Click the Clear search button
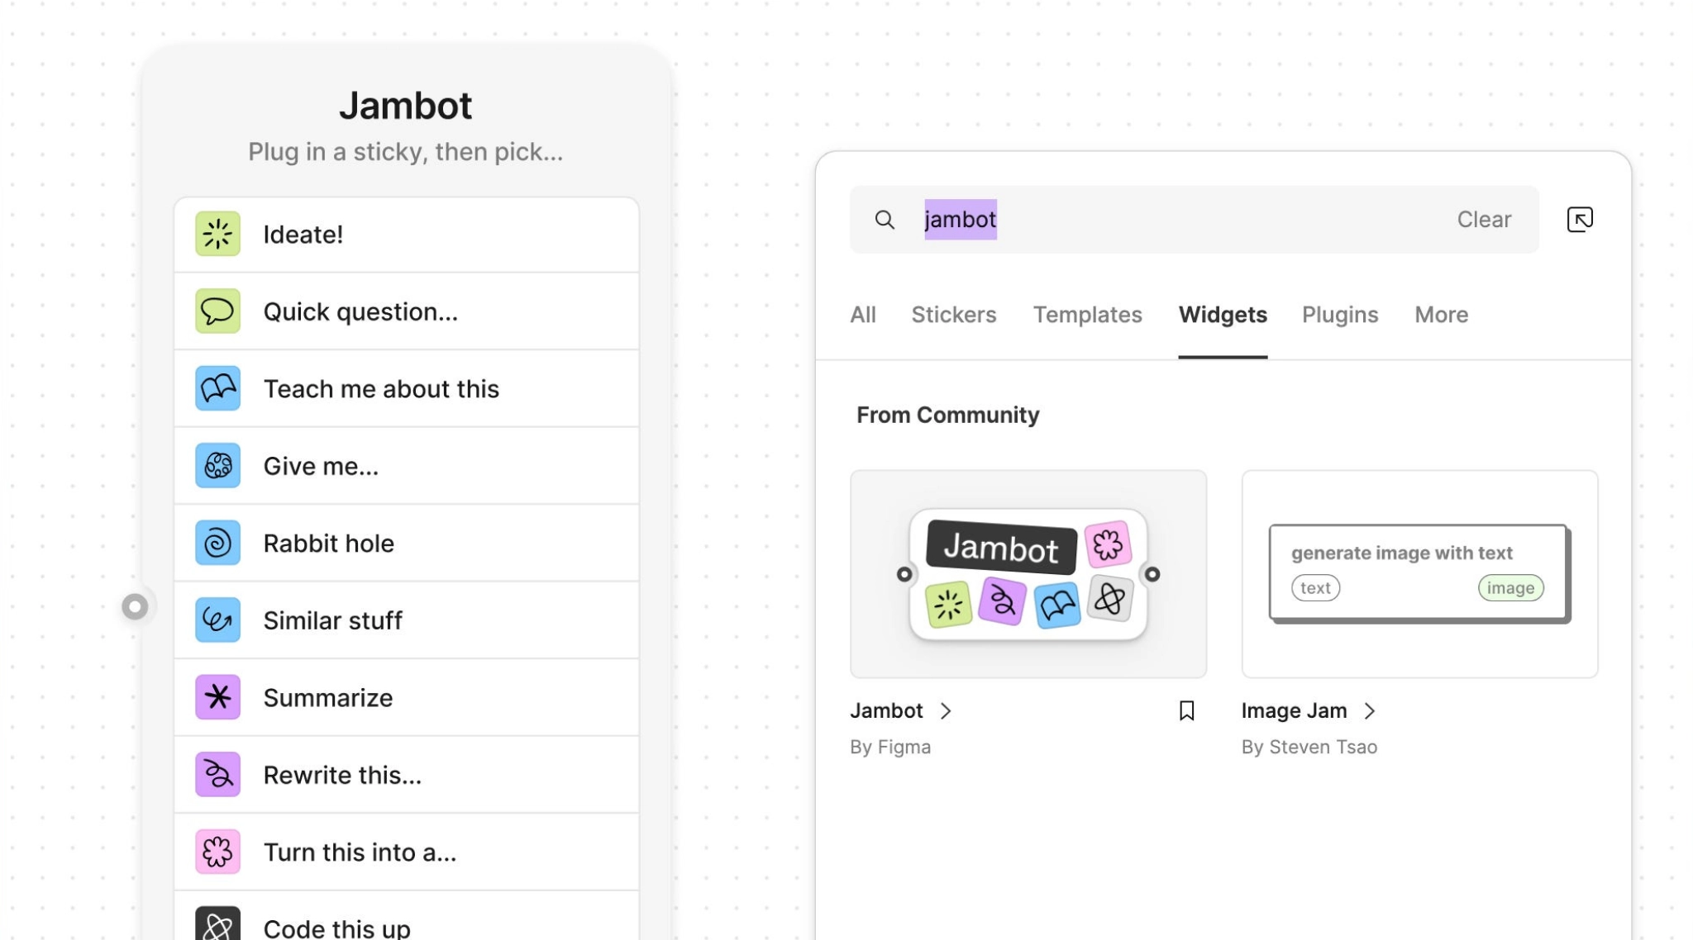 pyautogui.click(x=1483, y=219)
